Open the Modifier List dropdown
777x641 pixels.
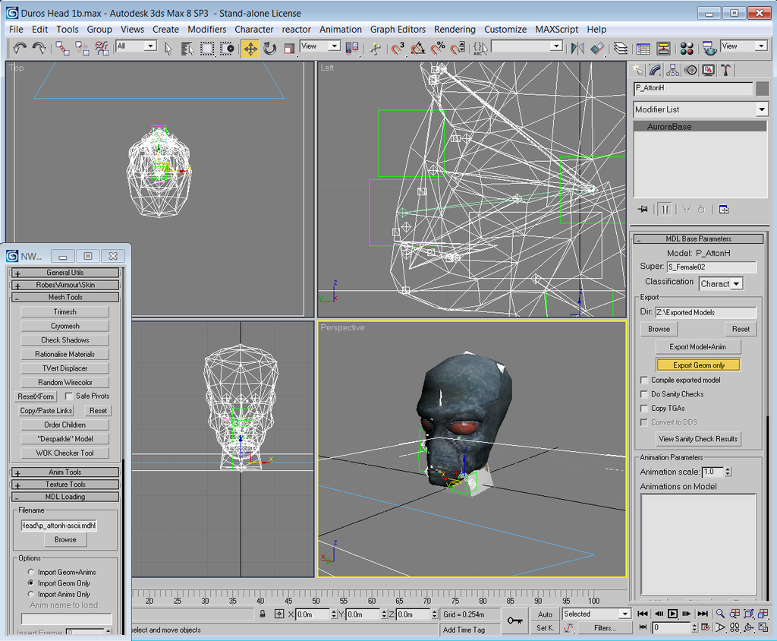(700, 109)
